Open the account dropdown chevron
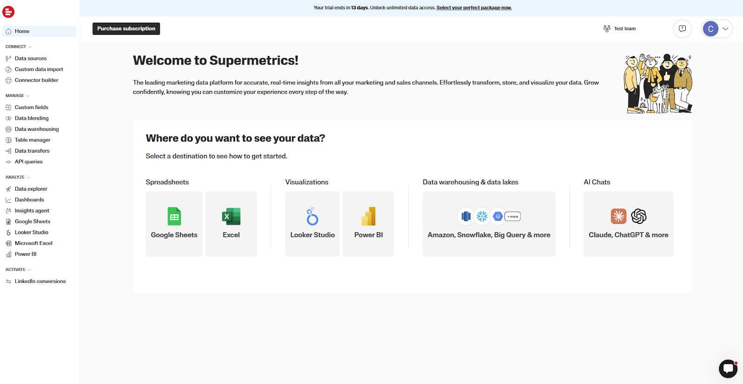The height and width of the screenshot is (384, 743). click(725, 29)
